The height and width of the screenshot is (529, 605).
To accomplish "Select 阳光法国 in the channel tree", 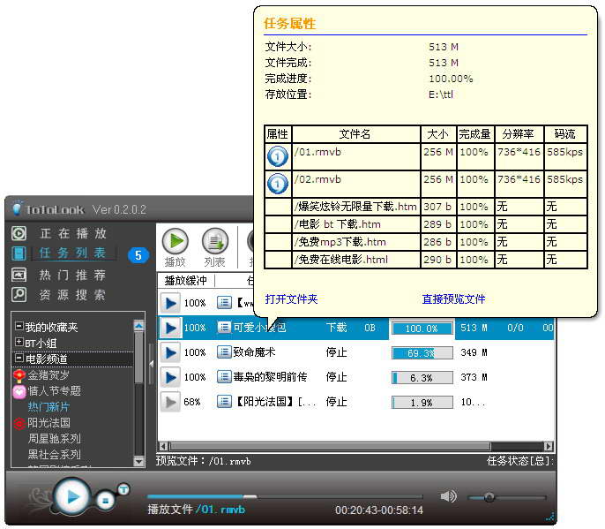I will click(49, 422).
